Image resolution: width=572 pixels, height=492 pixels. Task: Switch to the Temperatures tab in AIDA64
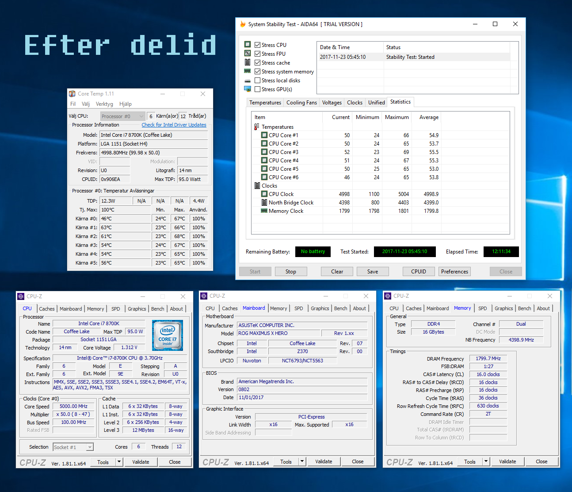[x=265, y=103]
